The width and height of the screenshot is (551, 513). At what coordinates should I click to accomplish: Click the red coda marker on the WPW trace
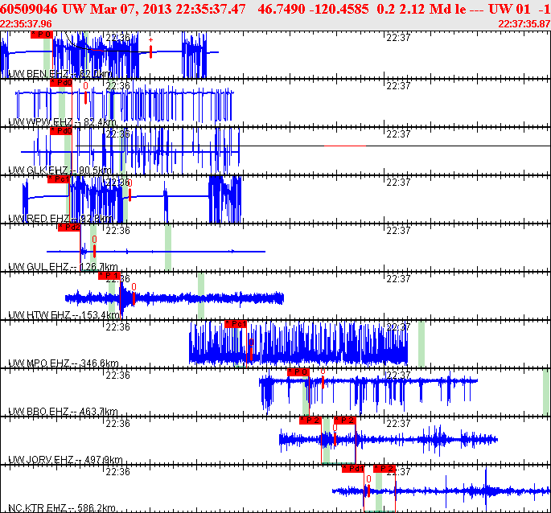click(85, 98)
